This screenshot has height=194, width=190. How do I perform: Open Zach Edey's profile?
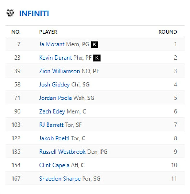click(52, 111)
